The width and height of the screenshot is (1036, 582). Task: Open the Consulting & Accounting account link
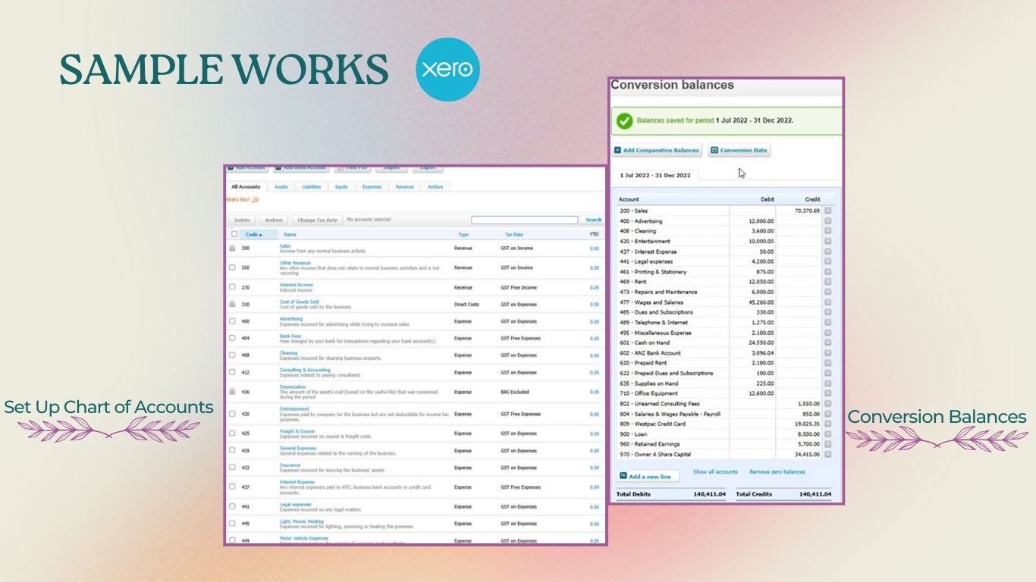click(x=305, y=370)
